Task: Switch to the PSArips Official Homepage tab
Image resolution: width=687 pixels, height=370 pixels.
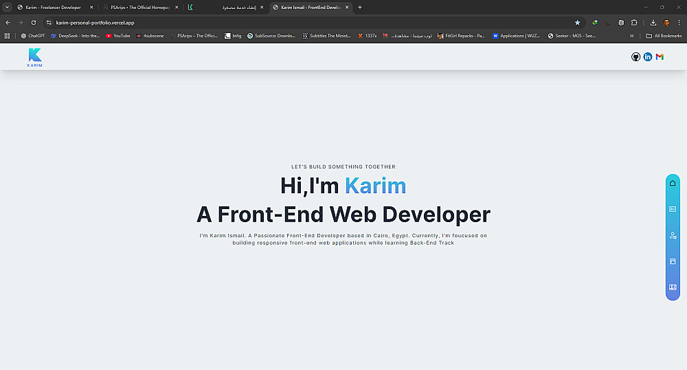Action: 139,8
